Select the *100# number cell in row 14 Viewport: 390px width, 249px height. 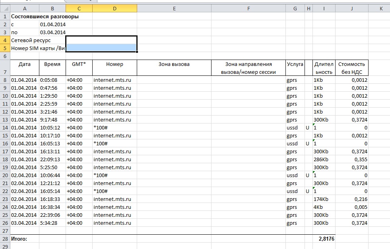coord(114,127)
